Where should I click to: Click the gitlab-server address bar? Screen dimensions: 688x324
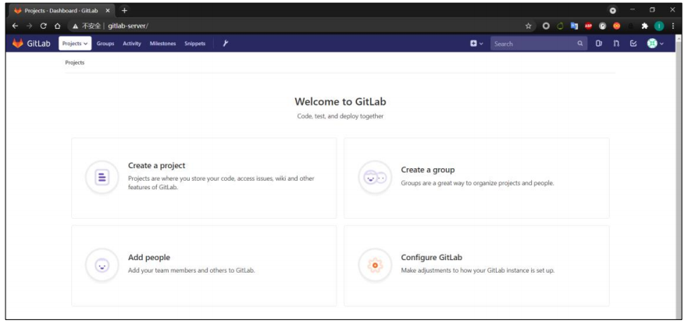302,26
